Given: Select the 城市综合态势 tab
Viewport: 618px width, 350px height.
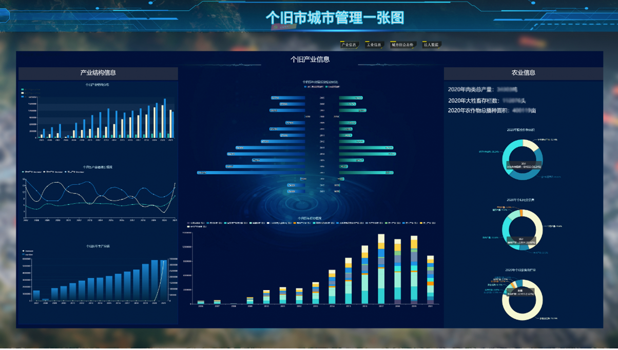Looking at the screenshot, I should pyautogui.click(x=402, y=45).
